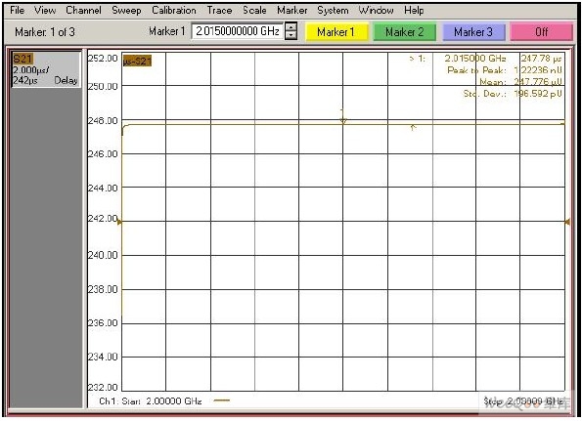Open the Sweep menu

pos(126,10)
